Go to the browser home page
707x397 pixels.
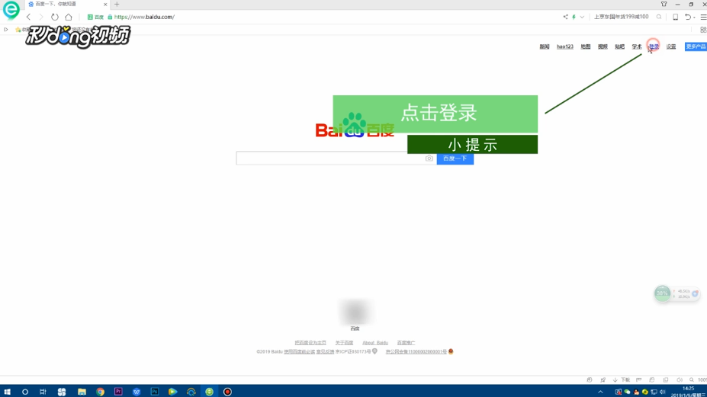tap(69, 17)
